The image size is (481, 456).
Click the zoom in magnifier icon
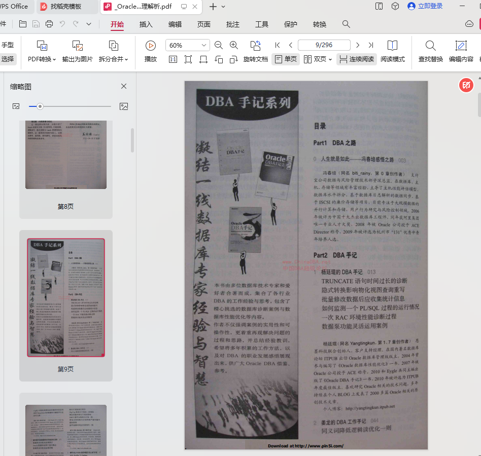[x=234, y=45]
